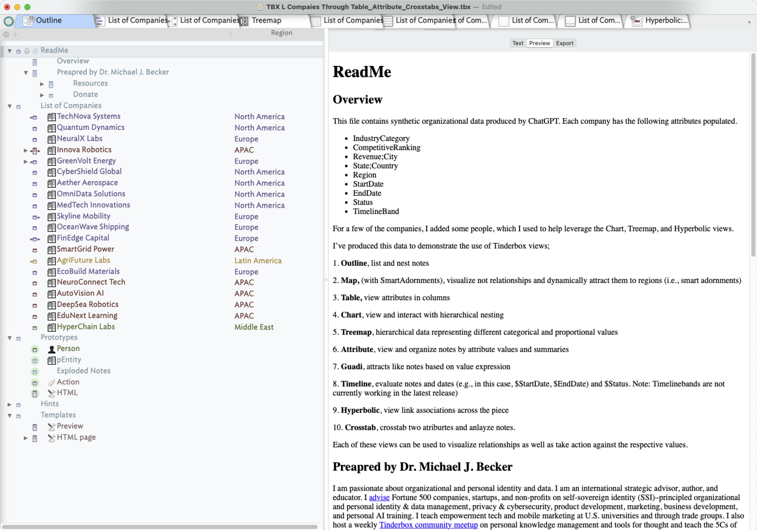Click Middle East region value for HyperChain Labs
The image size is (757, 530).
[x=254, y=327]
